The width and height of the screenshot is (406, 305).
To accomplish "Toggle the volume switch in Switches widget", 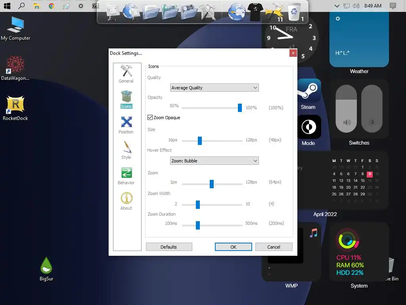I will click(x=346, y=109).
